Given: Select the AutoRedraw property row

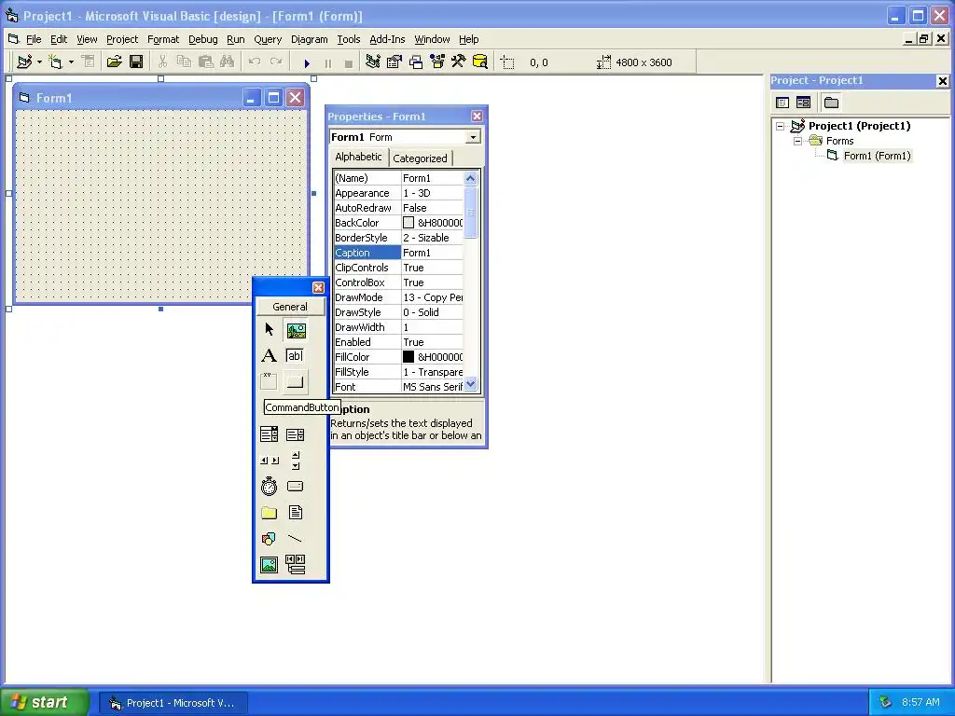Looking at the screenshot, I should tap(398, 208).
